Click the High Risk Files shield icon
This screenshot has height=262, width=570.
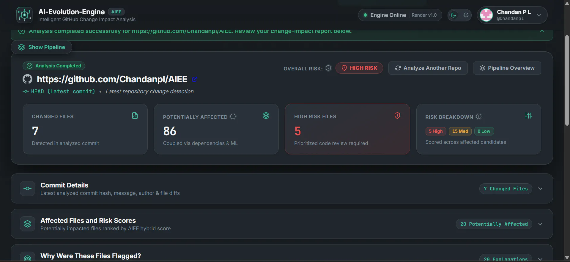tap(397, 116)
